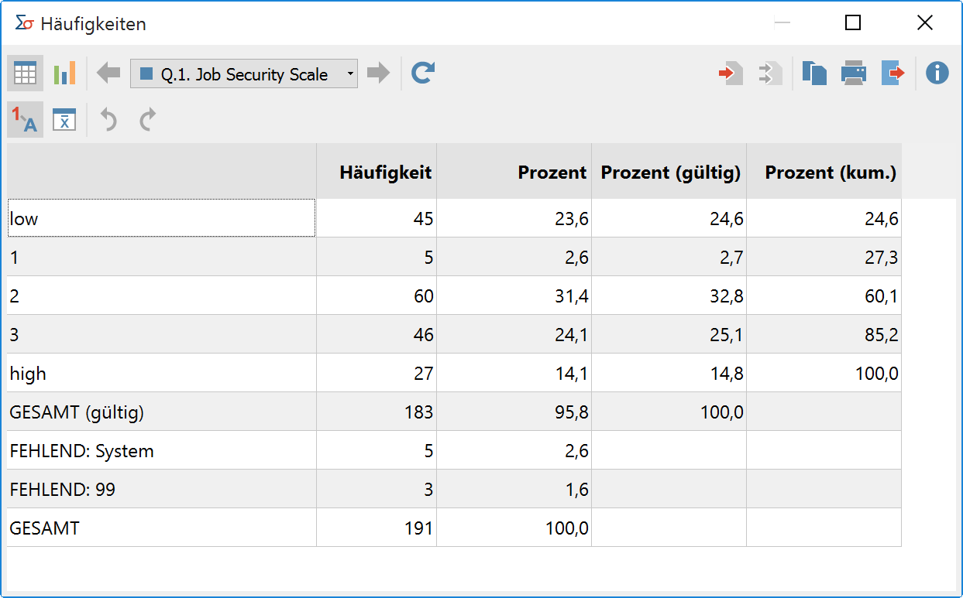
Task: Close the Häufigkeiten window
Action: pos(924,23)
